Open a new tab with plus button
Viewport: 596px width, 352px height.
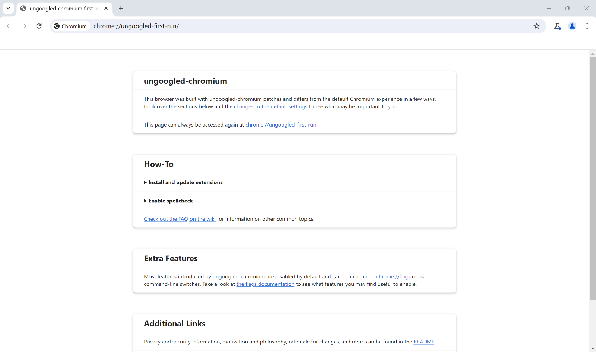click(121, 8)
